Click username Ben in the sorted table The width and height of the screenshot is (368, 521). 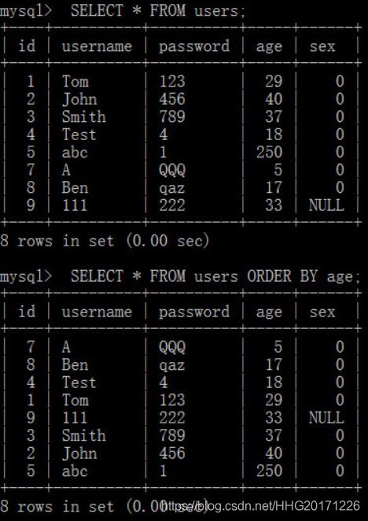[x=75, y=365]
